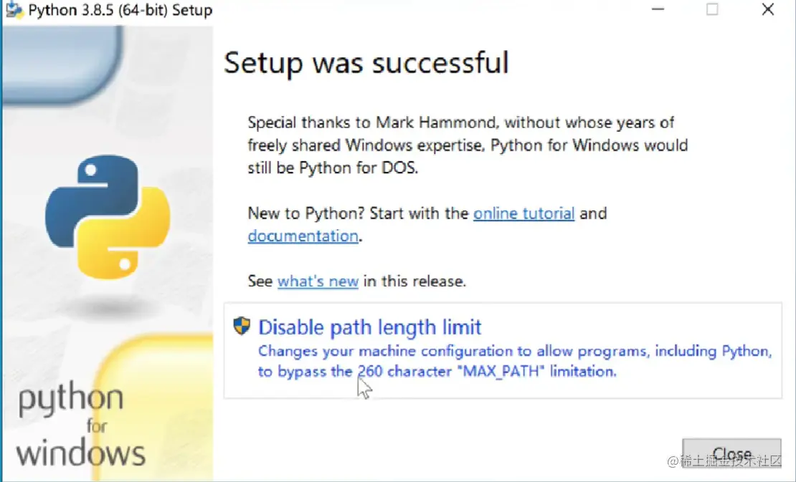Click the Python 3.8.5 (64-bit) Setup title text
The image size is (796, 482).
coord(120,11)
